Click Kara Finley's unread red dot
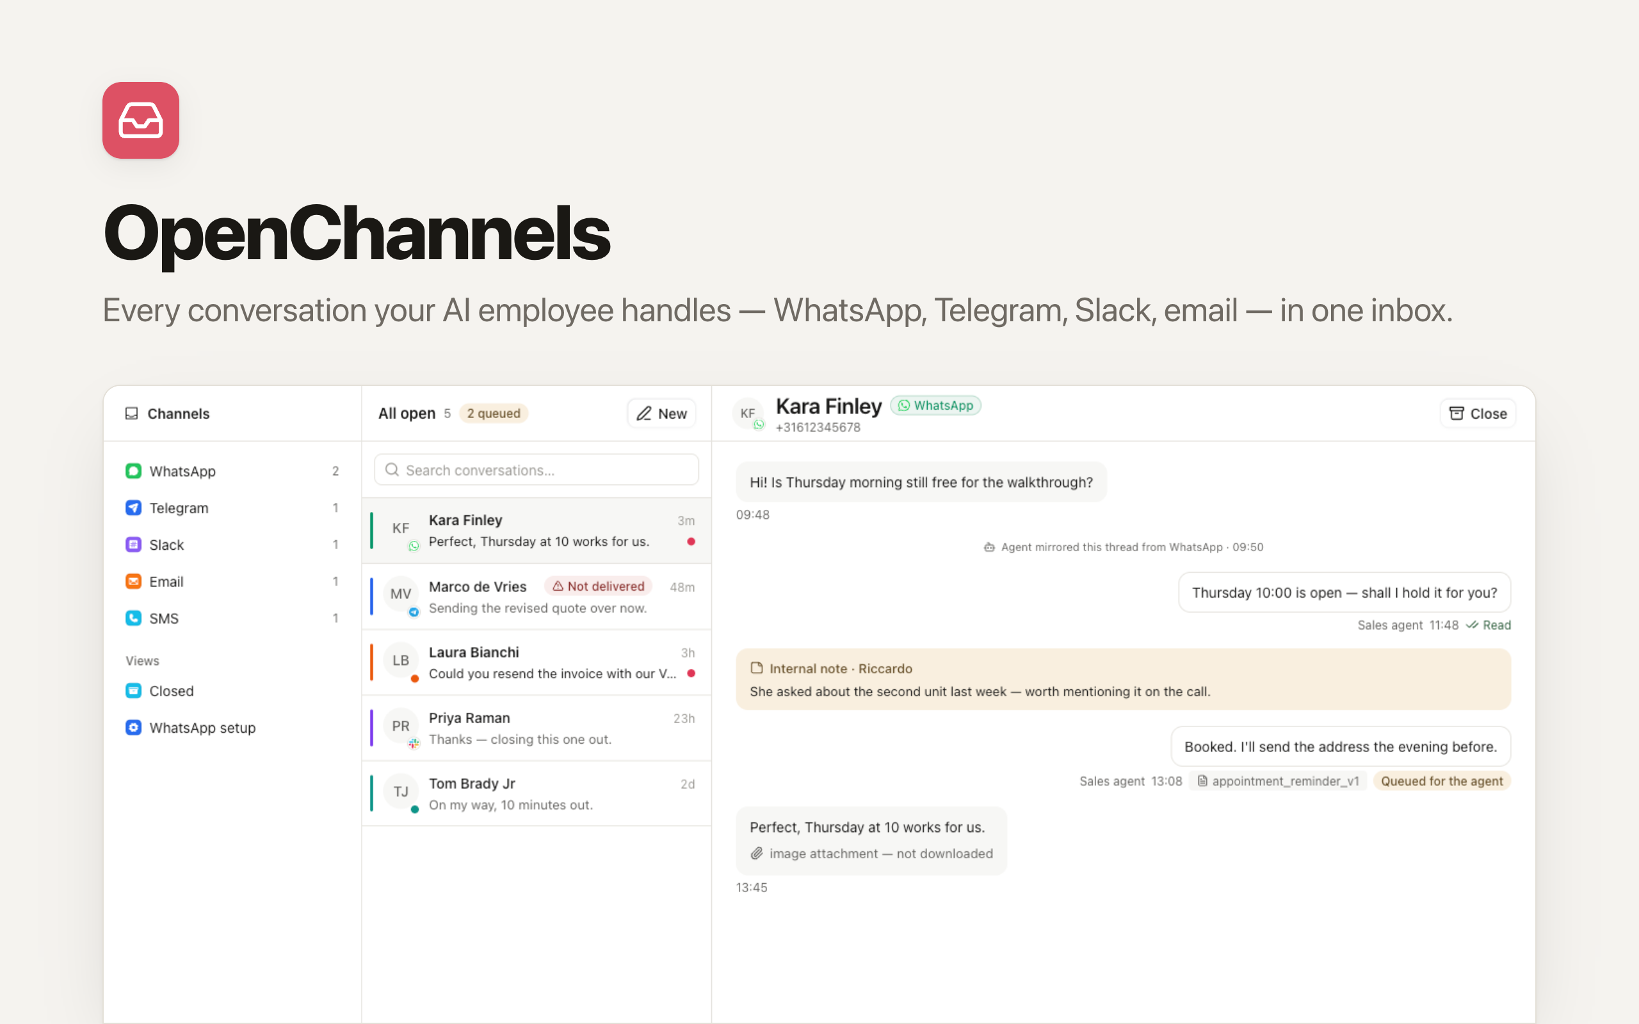 tap(691, 541)
